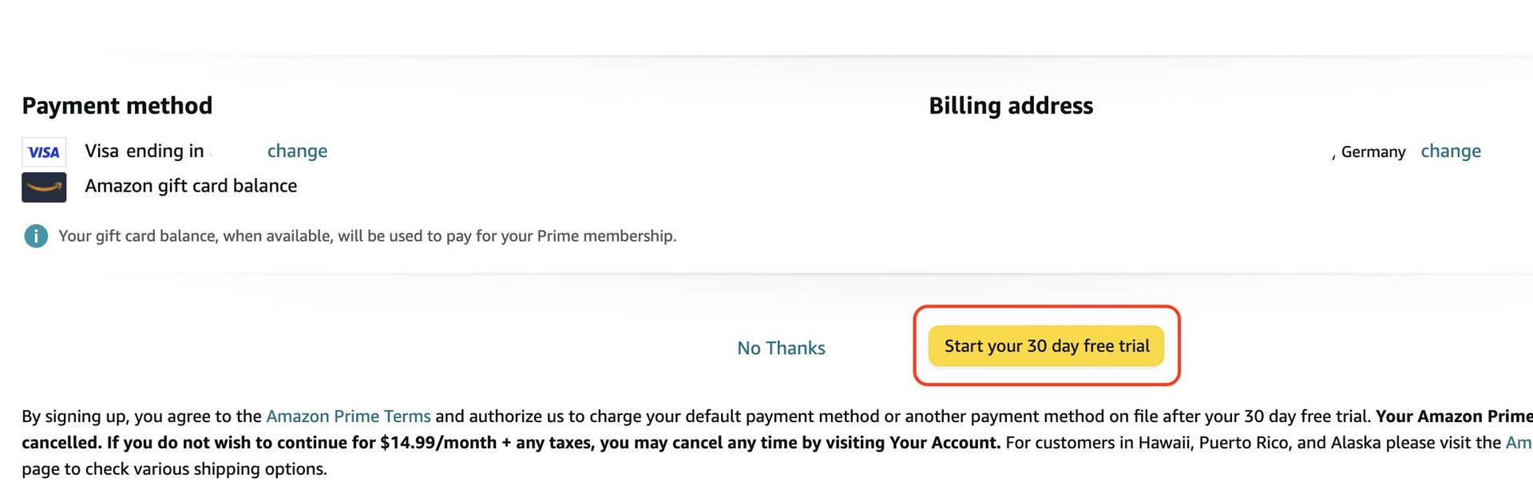
Task: Change the Visa payment method
Action: pos(297,151)
